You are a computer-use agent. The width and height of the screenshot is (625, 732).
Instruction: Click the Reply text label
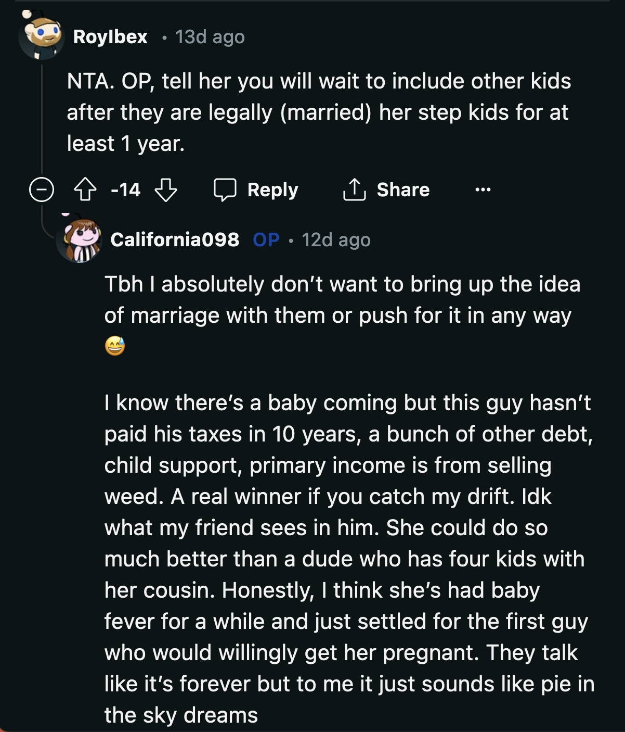point(272,190)
